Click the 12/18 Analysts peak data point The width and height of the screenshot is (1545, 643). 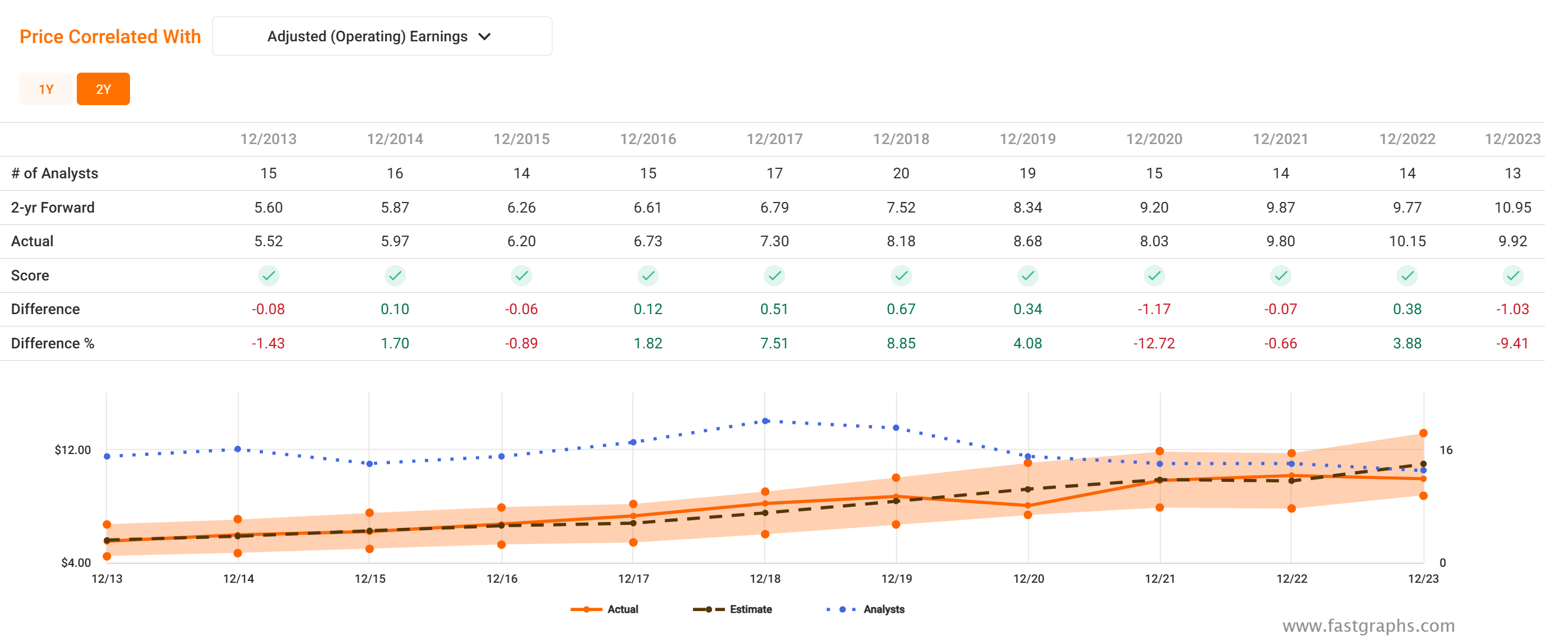765,421
